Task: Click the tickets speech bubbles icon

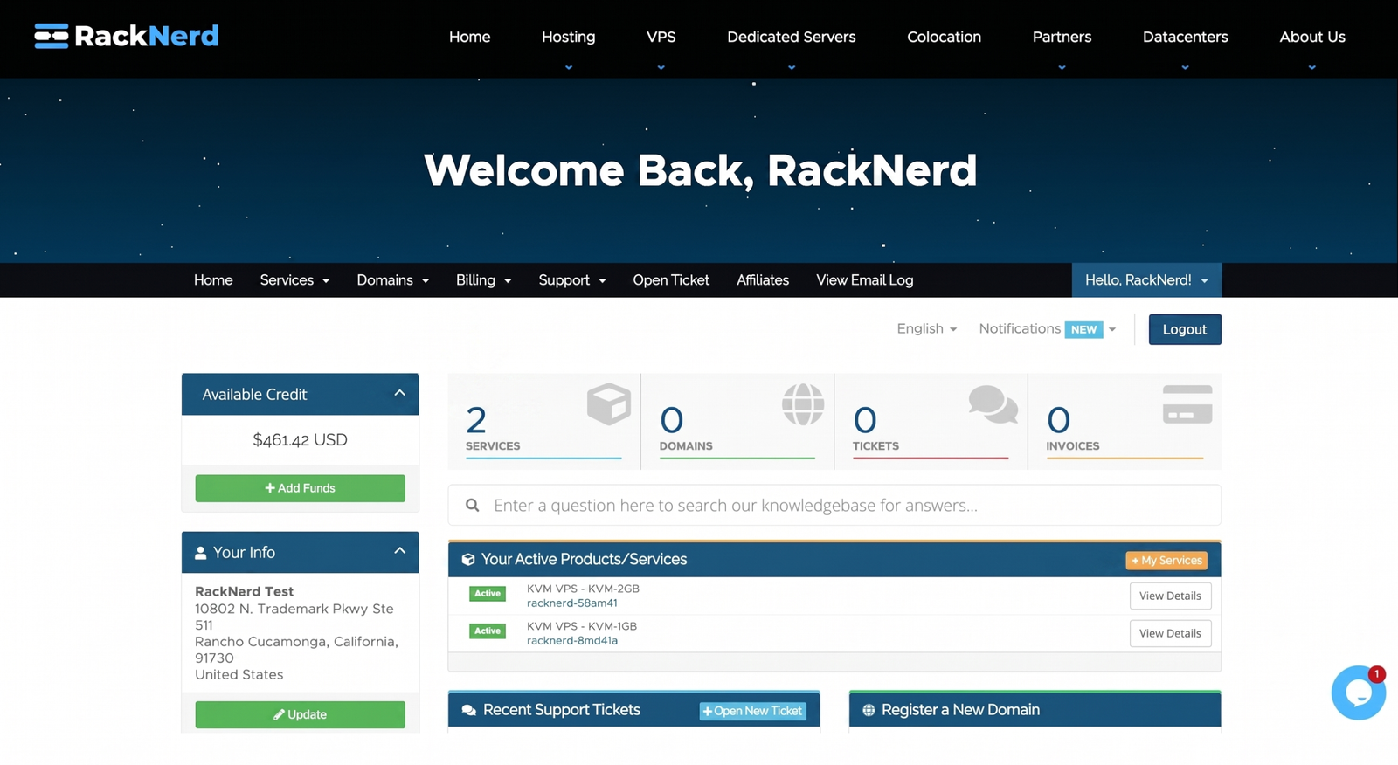Action: (993, 404)
